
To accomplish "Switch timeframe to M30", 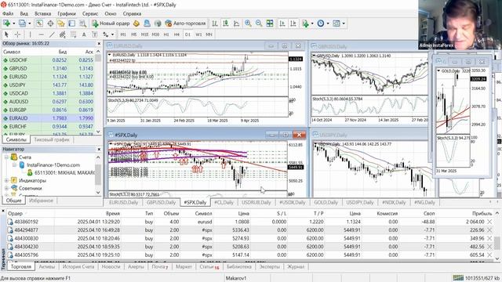I will (x=155, y=34).
